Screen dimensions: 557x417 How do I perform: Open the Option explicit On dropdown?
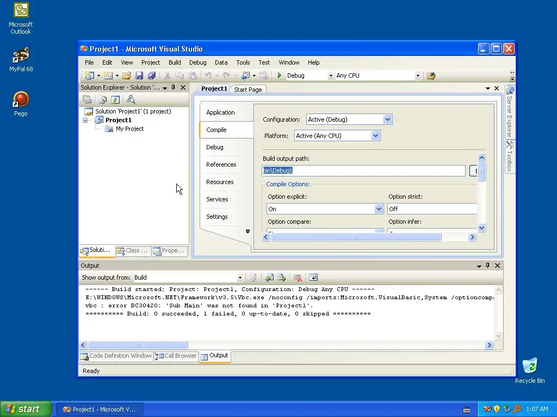point(379,209)
